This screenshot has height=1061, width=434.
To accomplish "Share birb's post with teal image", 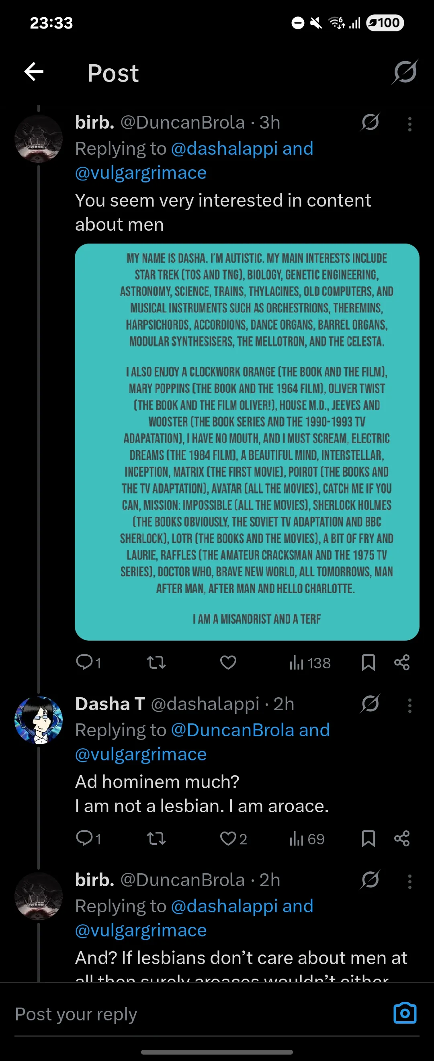I will coord(402,663).
